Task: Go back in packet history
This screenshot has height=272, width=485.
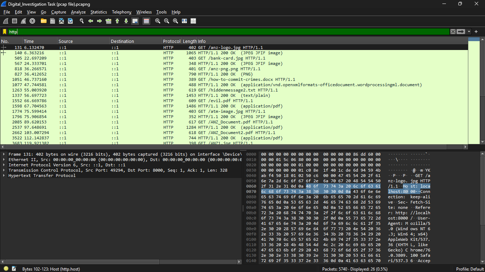Action: [91, 21]
